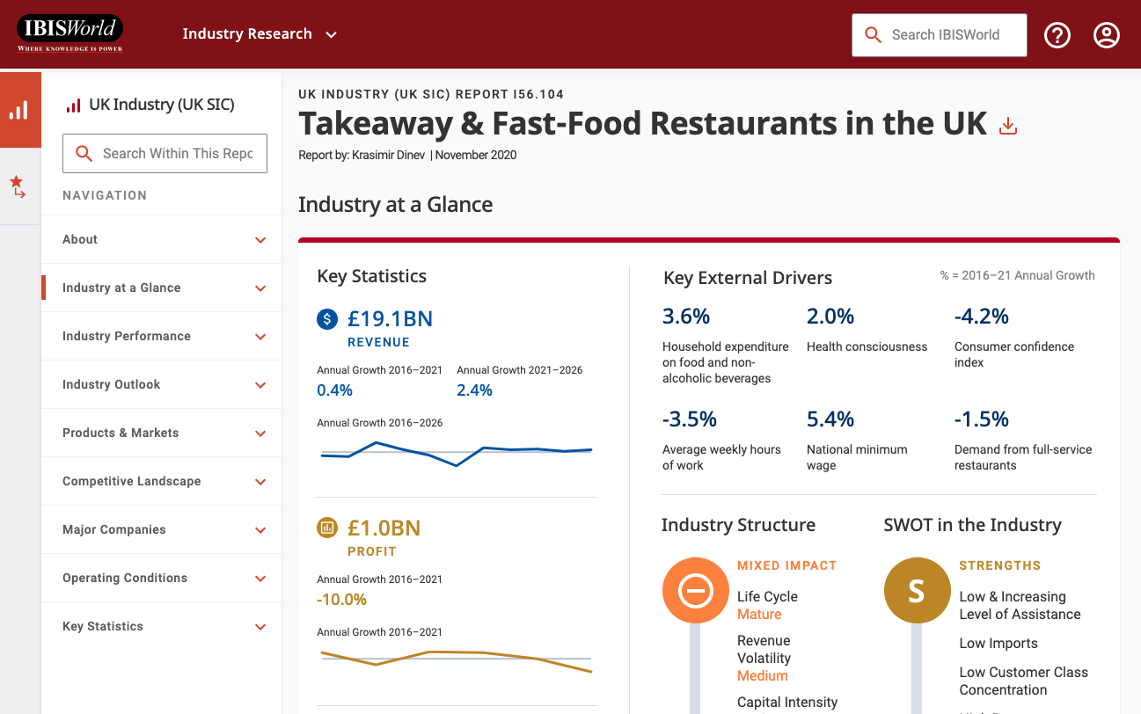Click the SWOT Strengths S circle
This screenshot has height=714, width=1141.
pos(917,591)
